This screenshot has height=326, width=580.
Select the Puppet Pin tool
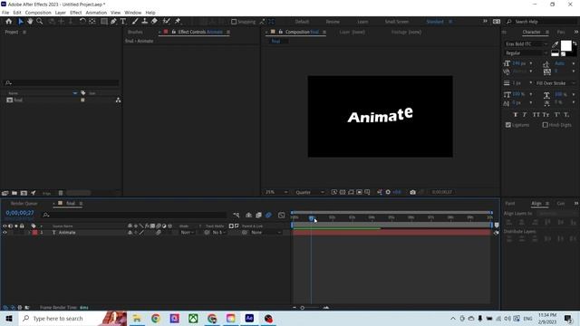coord(178,22)
